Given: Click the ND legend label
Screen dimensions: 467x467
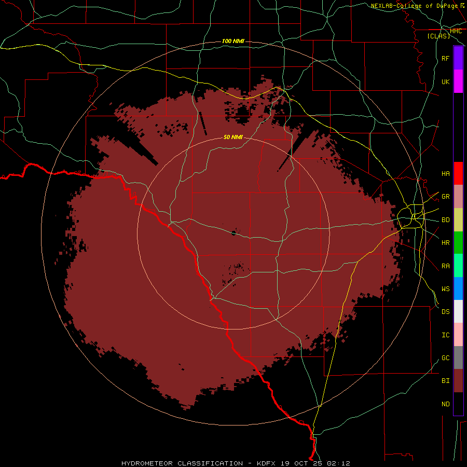Looking at the screenshot, I should point(445,404).
